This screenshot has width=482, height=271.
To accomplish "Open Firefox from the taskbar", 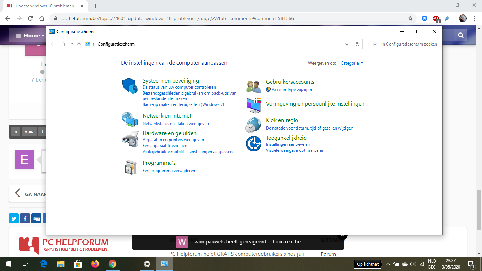I will [x=95, y=264].
